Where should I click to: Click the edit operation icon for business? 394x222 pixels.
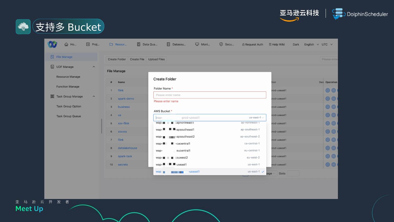tap(334, 107)
